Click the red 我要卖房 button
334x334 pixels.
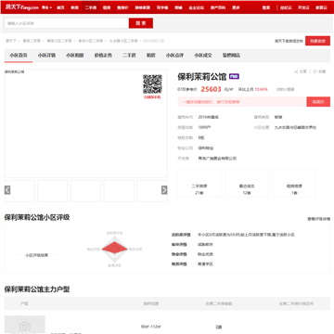(317, 41)
